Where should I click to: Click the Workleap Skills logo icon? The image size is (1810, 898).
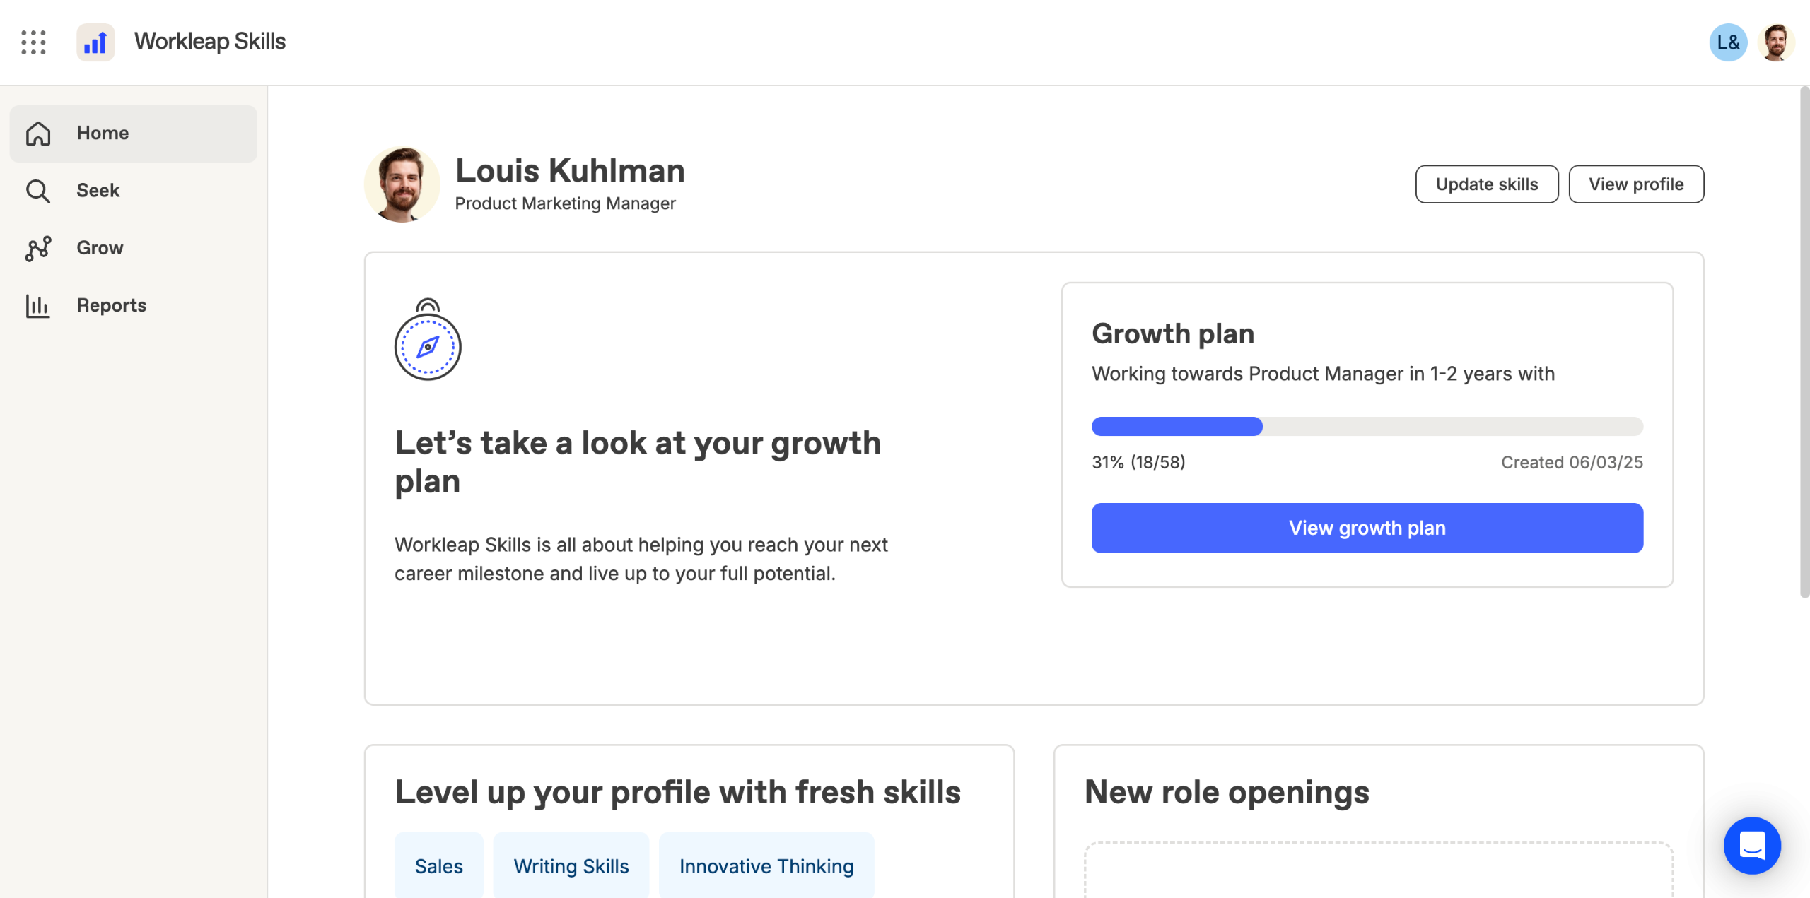[x=95, y=42]
